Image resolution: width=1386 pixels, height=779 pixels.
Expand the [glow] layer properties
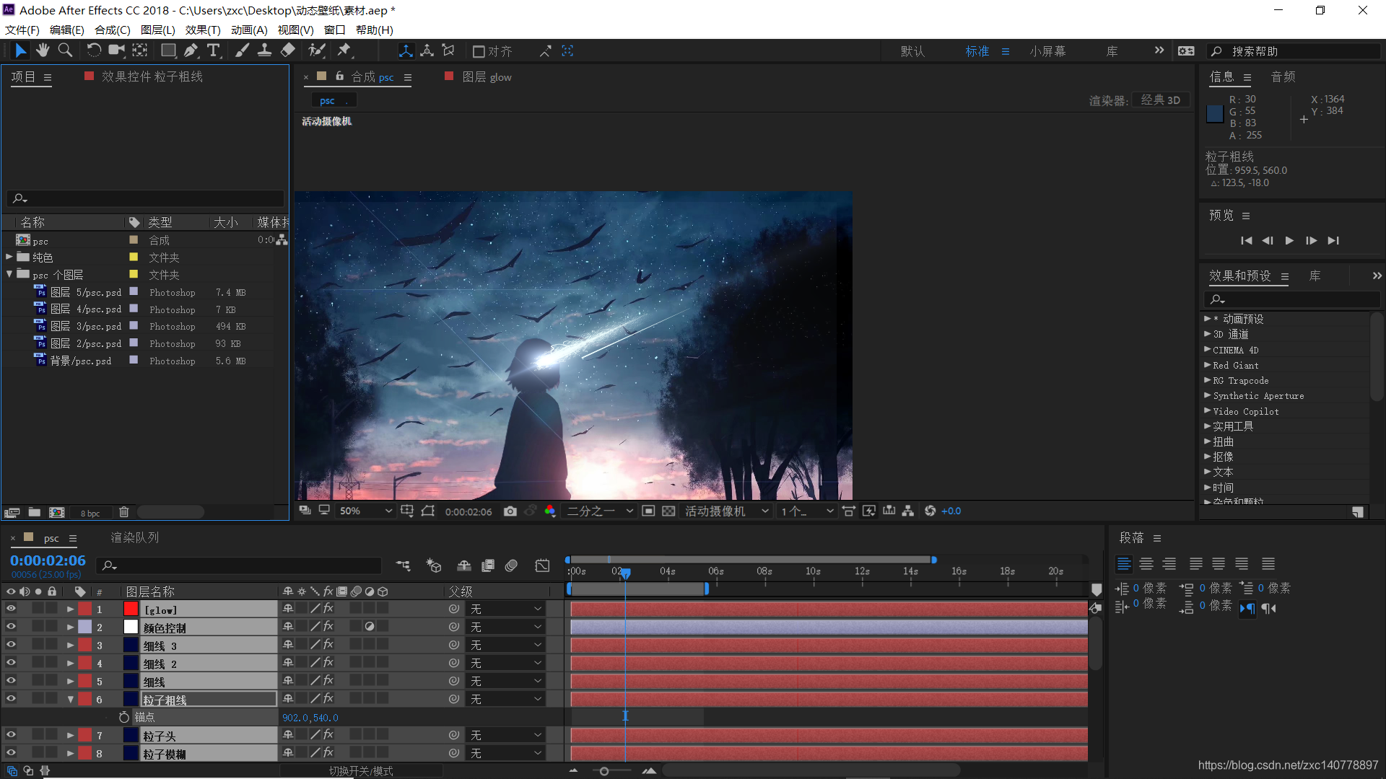70,609
